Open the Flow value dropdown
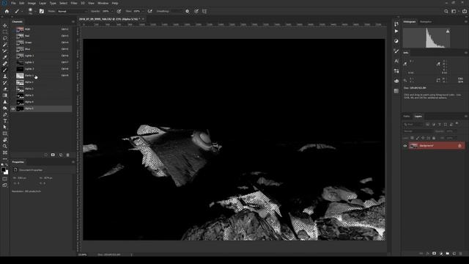 (x=143, y=12)
